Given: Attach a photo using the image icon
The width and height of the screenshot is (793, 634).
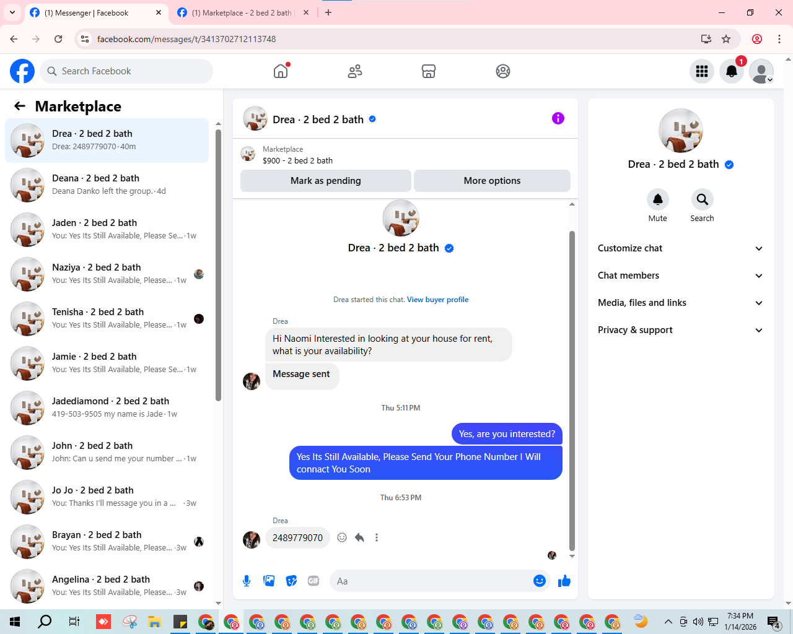Looking at the screenshot, I should tap(269, 581).
